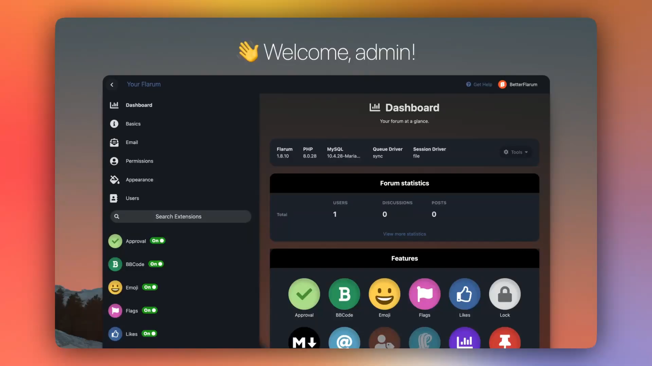Open the Appearance sidebar section

tap(139, 180)
